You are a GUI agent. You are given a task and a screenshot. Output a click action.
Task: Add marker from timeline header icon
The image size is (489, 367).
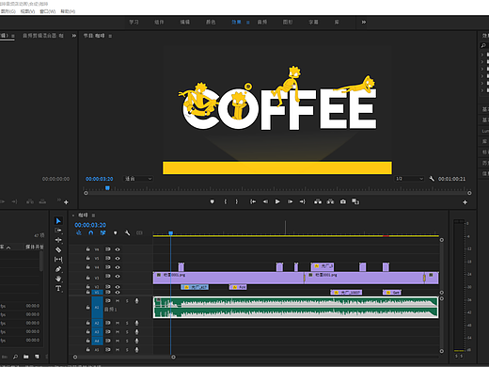(115, 232)
